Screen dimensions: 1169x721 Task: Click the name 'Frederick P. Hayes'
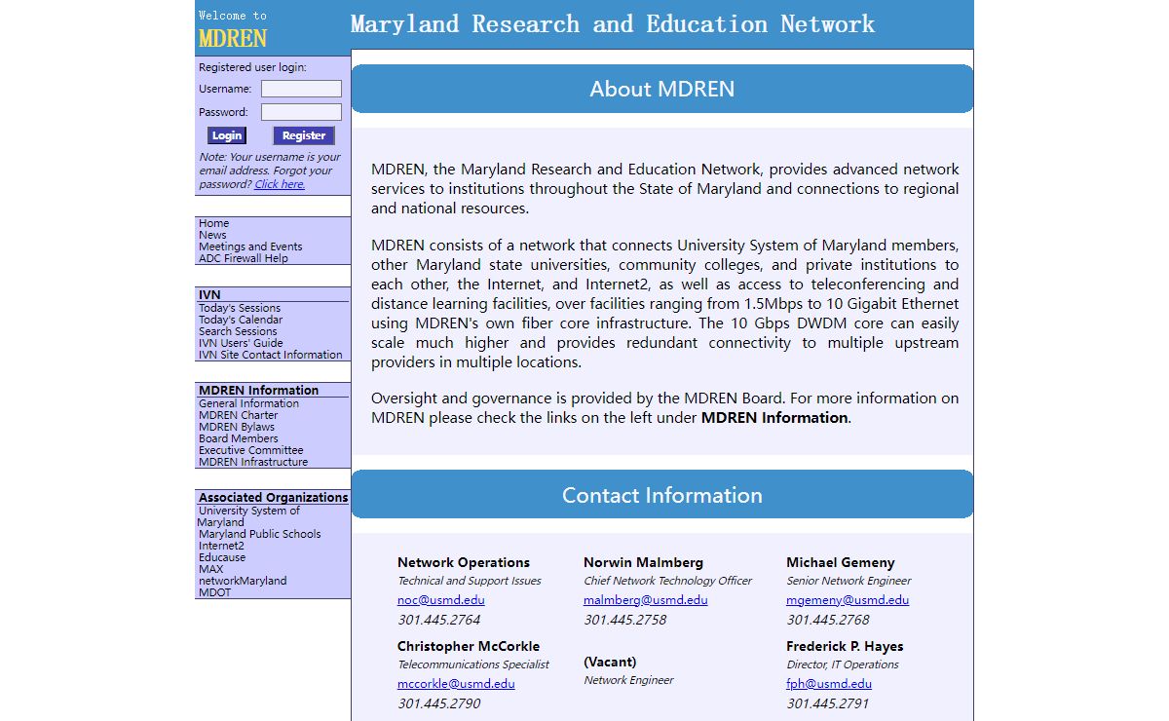click(845, 646)
